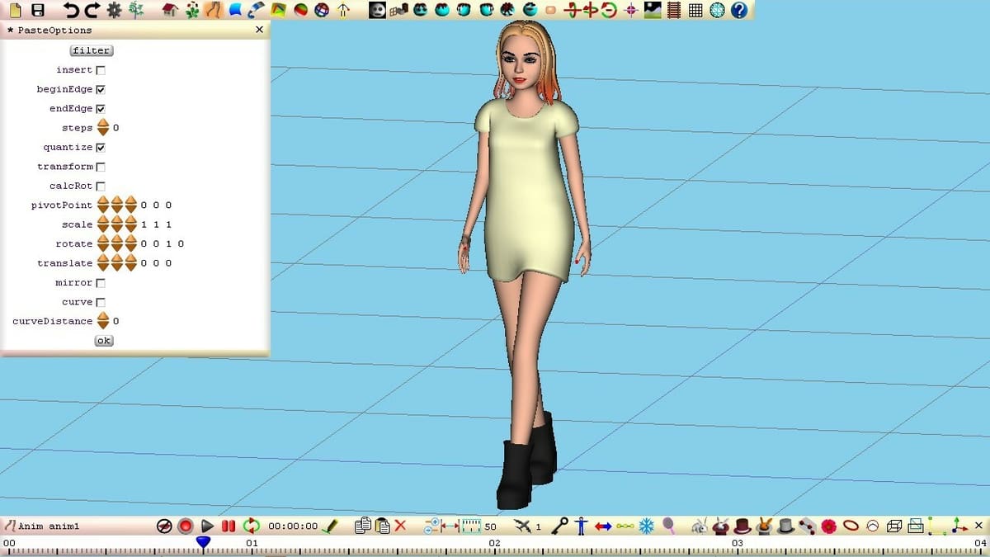Viewport: 990px width, 557px height.
Task: Uncheck the quantize checkbox
Action: pos(101,148)
